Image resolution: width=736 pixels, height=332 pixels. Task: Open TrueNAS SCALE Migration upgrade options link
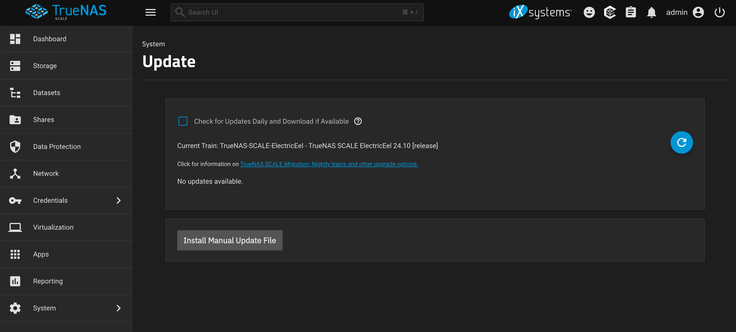click(x=329, y=164)
